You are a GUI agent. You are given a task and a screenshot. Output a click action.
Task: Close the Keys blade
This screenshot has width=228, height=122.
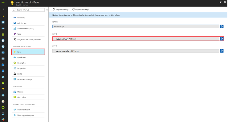pyautogui.click(x=225, y=2)
